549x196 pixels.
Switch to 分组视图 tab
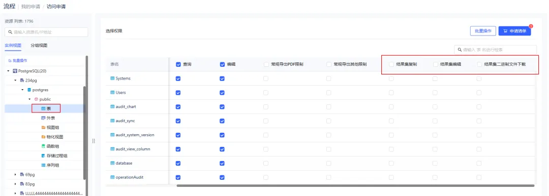(39, 46)
